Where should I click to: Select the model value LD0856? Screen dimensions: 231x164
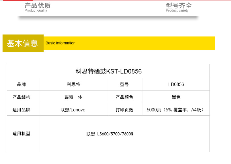pyautogui.click(x=176, y=85)
